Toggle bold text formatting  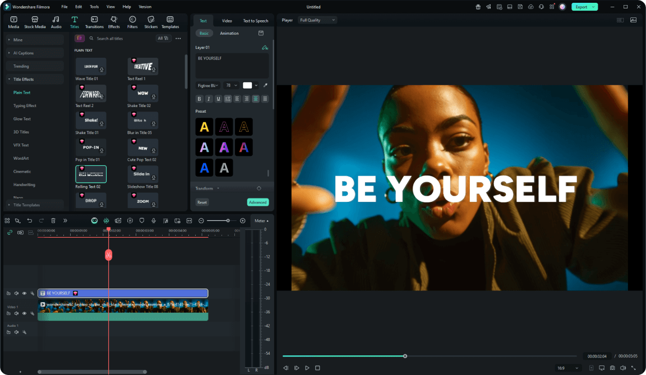[x=200, y=99]
